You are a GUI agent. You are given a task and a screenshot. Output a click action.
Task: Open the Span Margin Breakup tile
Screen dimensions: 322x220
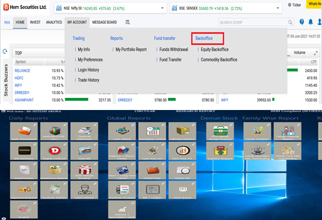click(x=84, y=170)
